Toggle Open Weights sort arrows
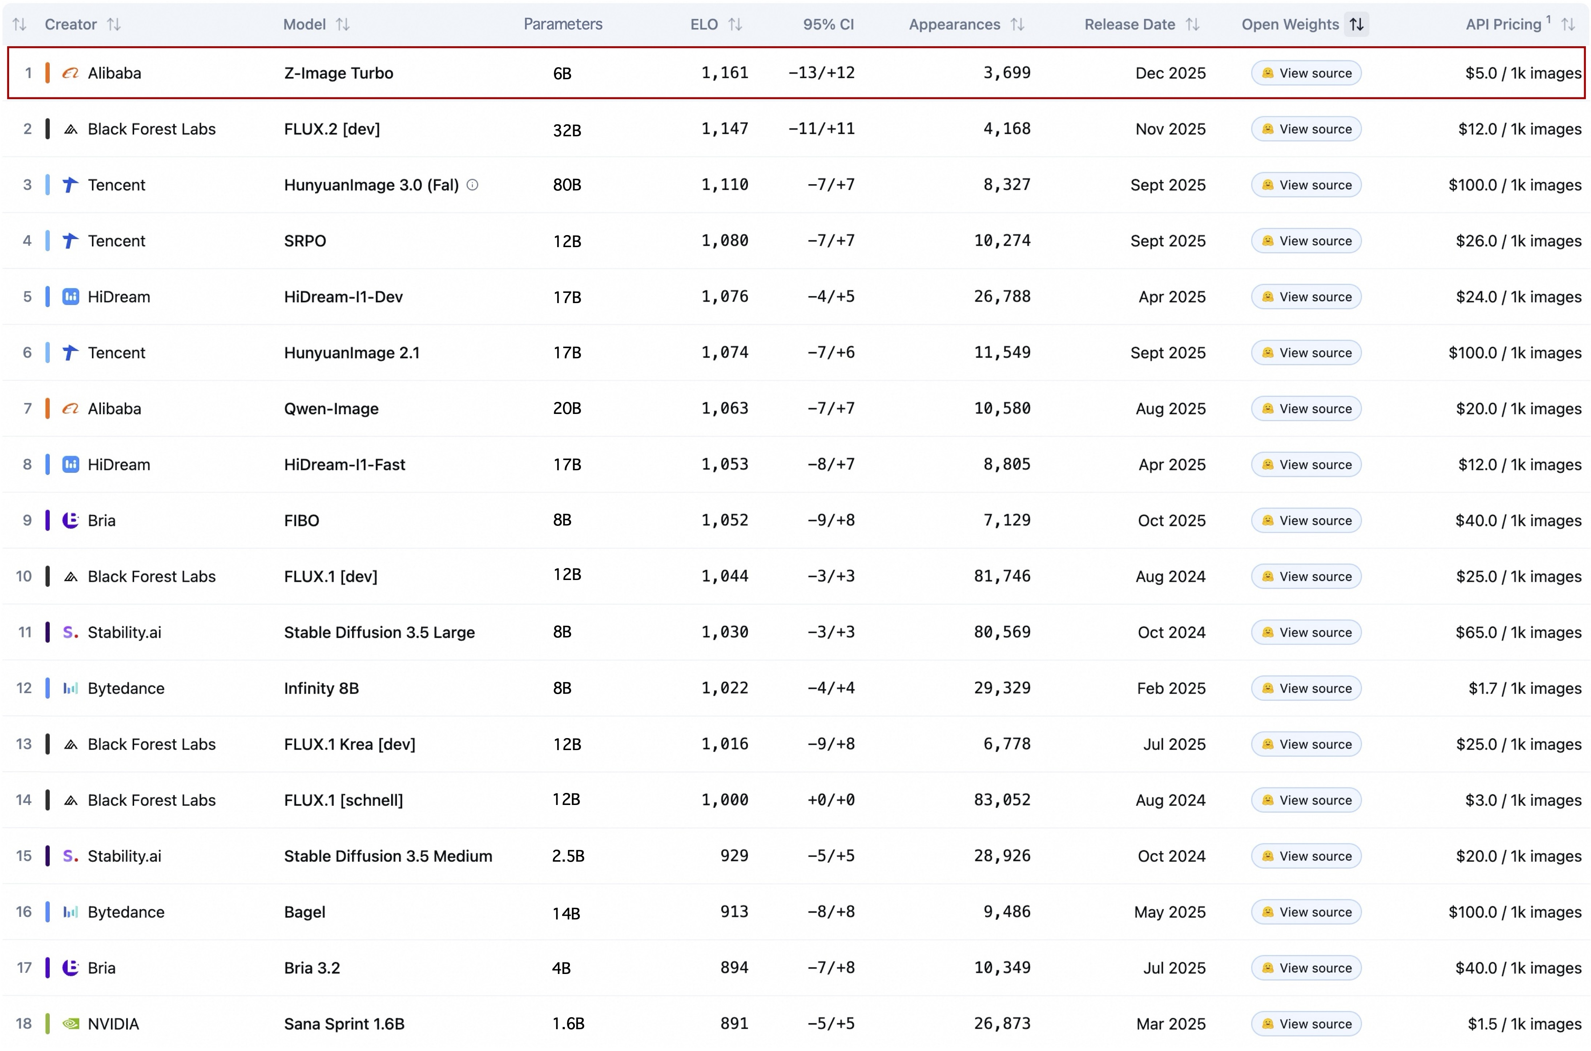Screen dimensions: 1591x1051 [x=1357, y=25]
